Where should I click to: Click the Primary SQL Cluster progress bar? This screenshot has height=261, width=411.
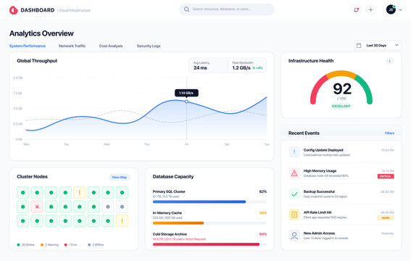pos(209,202)
